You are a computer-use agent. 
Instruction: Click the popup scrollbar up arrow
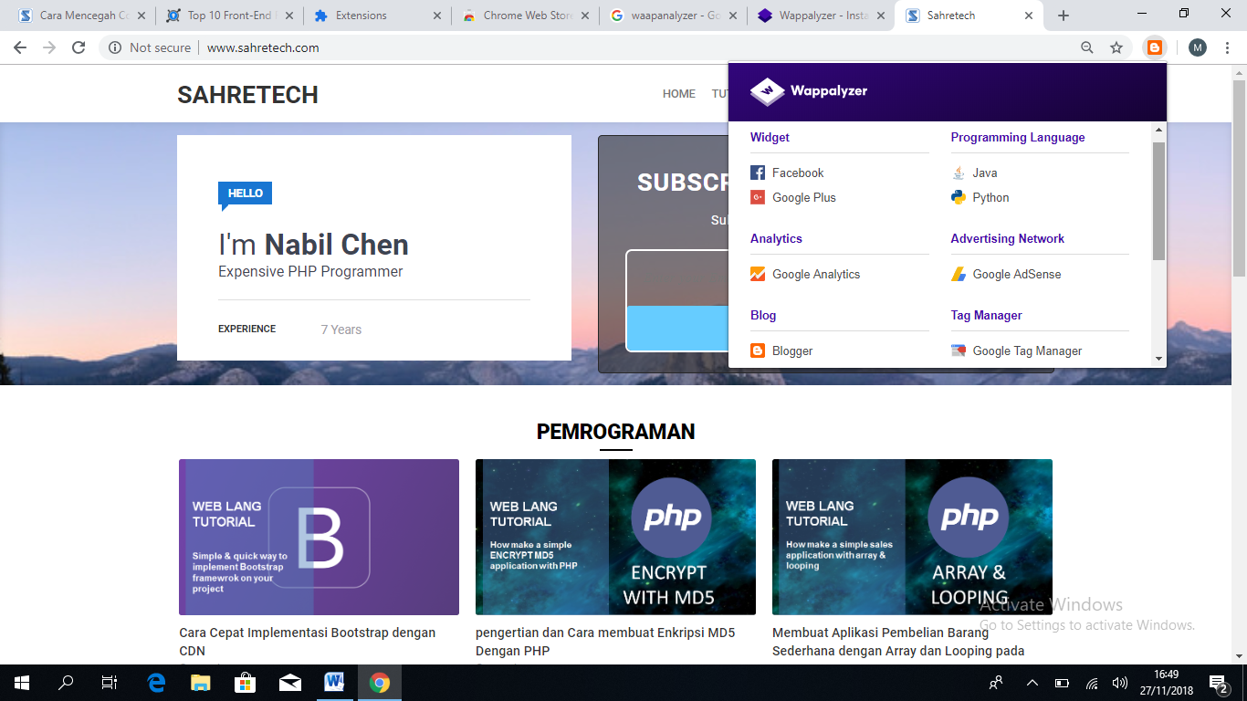(1159, 130)
